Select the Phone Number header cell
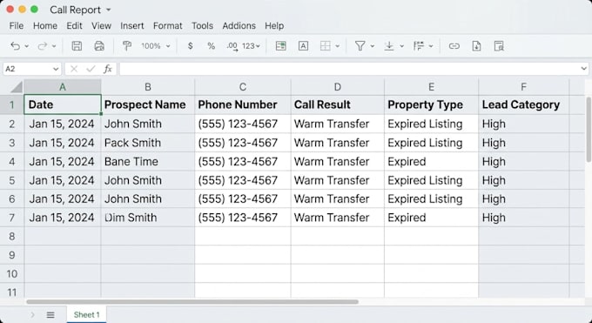The image size is (592, 323). click(243, 104)
